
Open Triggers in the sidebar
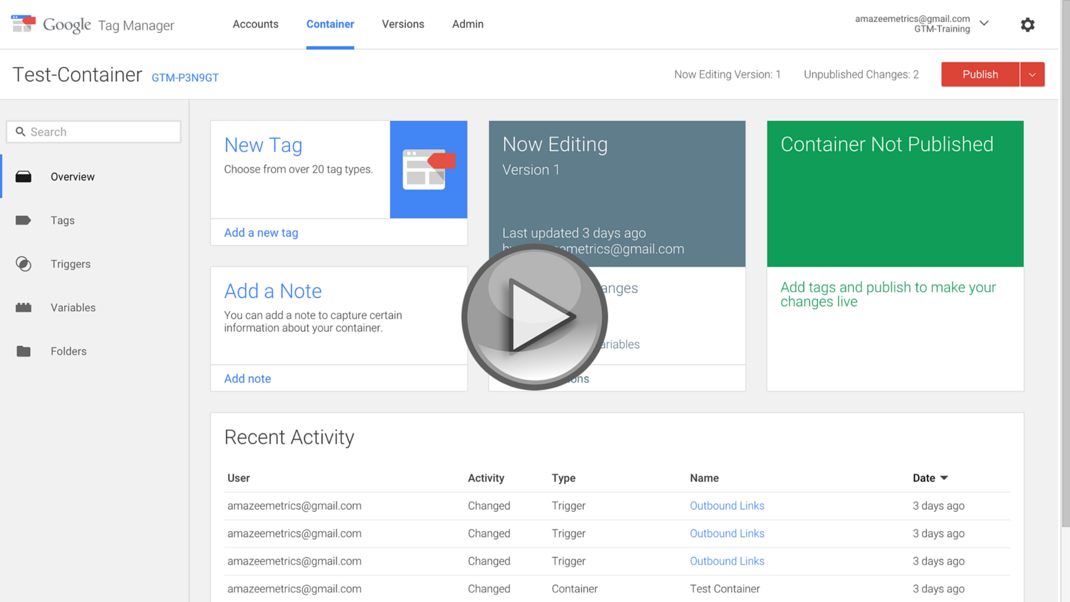pos(71,264)
